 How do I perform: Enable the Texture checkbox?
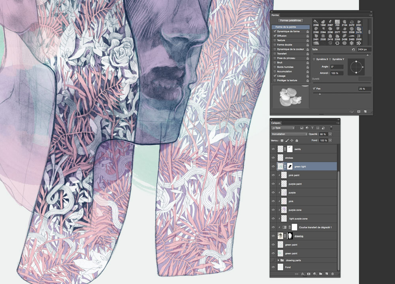point(275,40)
